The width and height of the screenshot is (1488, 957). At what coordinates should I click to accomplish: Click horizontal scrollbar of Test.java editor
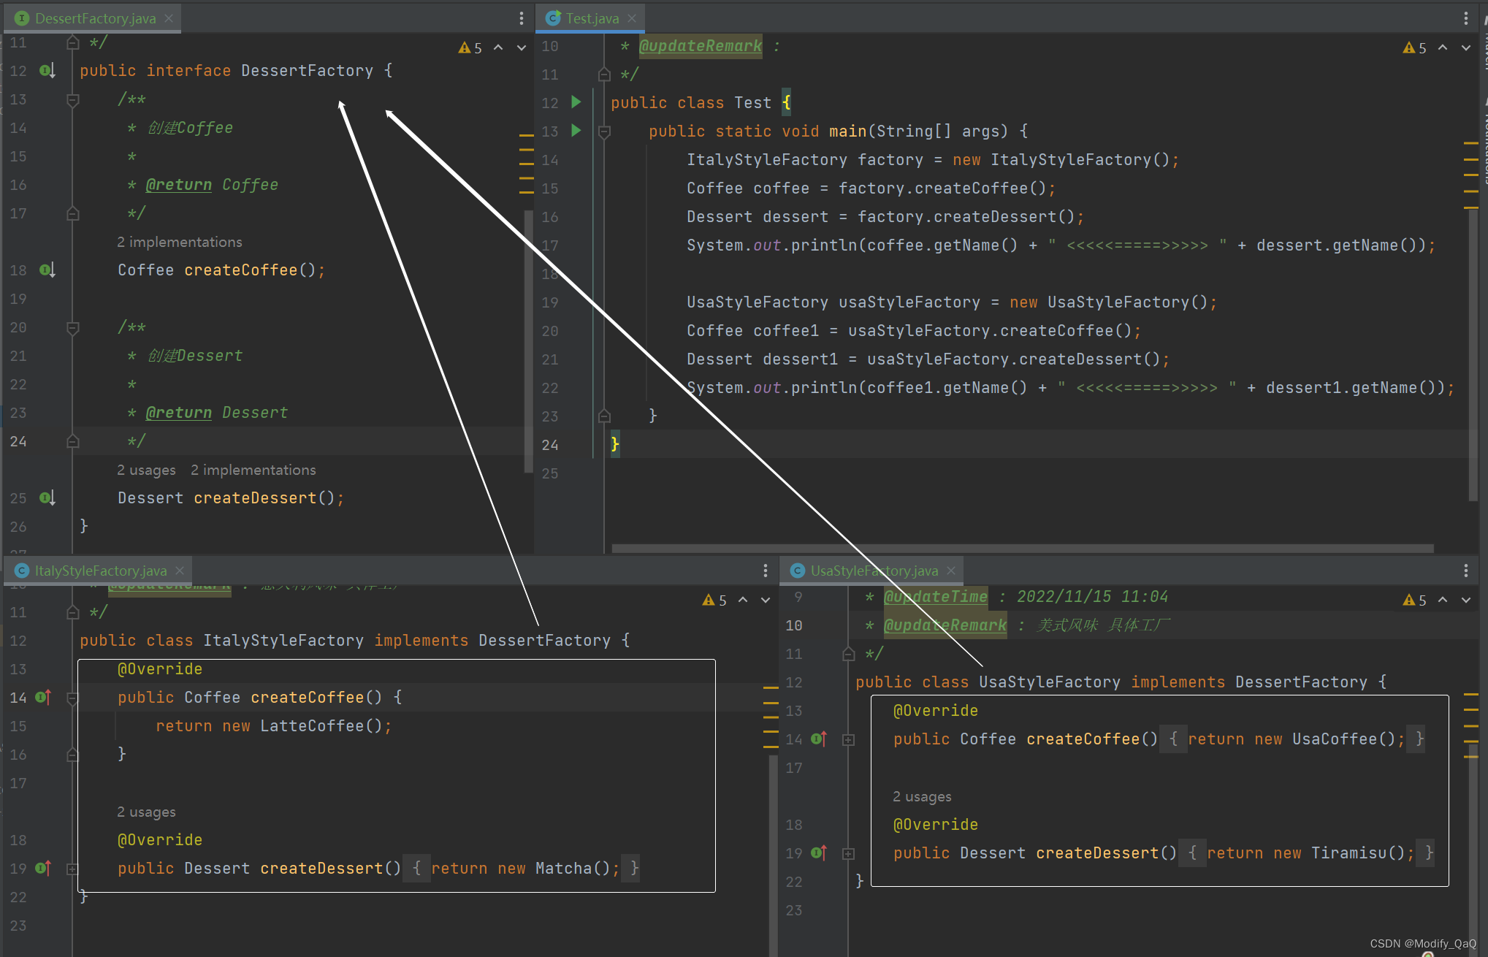tap(1023, 548)
